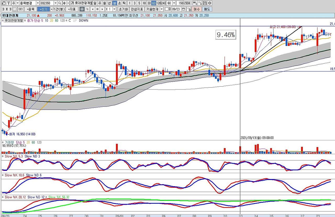Open the stock code 032350 dropdown
This screenshot has width=335, height=217.
55,3
